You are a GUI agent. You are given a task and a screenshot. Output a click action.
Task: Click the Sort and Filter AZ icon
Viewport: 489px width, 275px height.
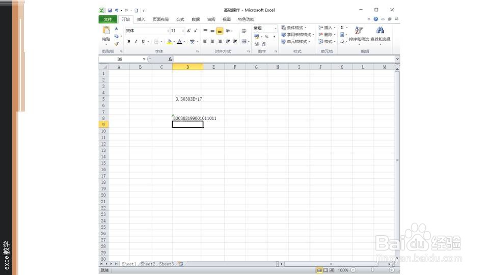(x=359, y=30)
